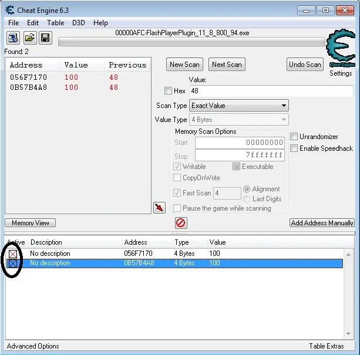
Task: Click the Start address field
Action: (x=240, y=143)
